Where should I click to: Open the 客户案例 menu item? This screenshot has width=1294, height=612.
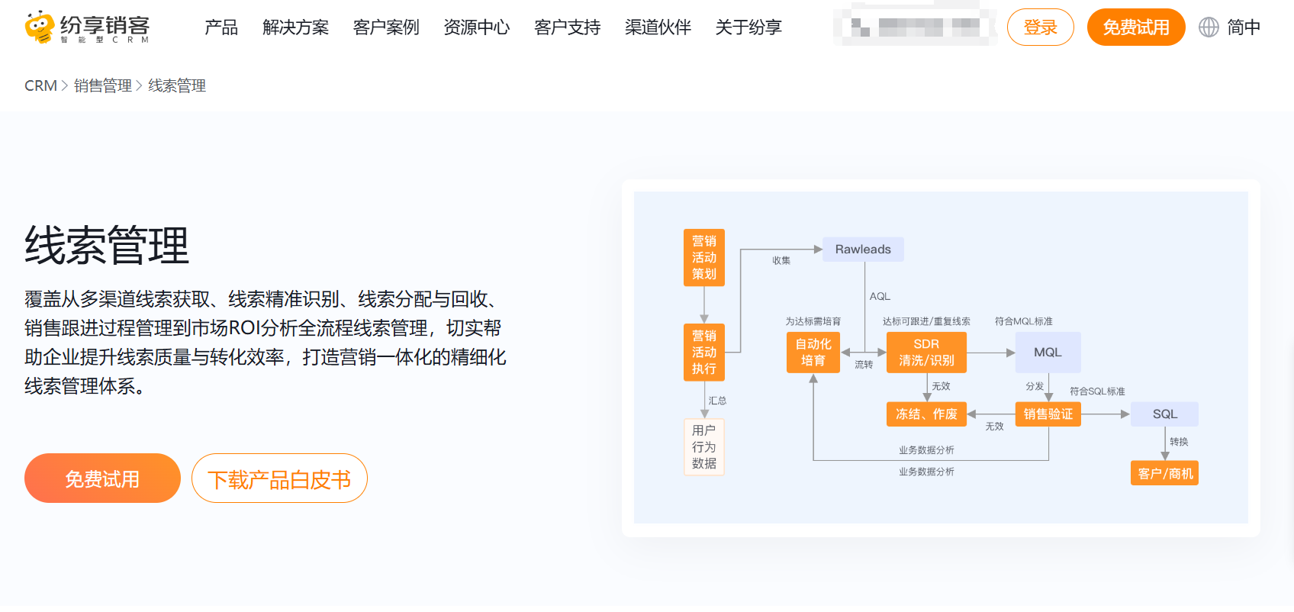pos(386,27)
